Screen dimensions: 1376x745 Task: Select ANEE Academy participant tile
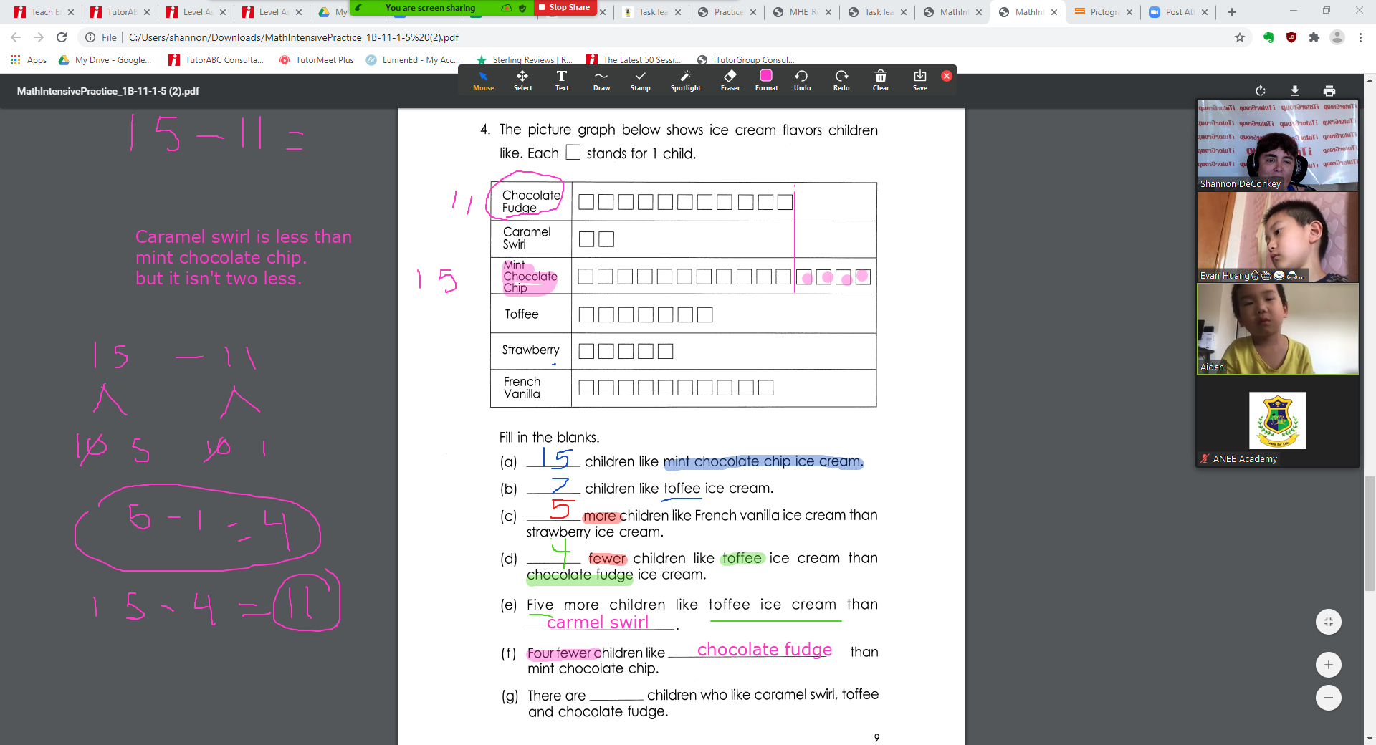(x=1277, y=421)
